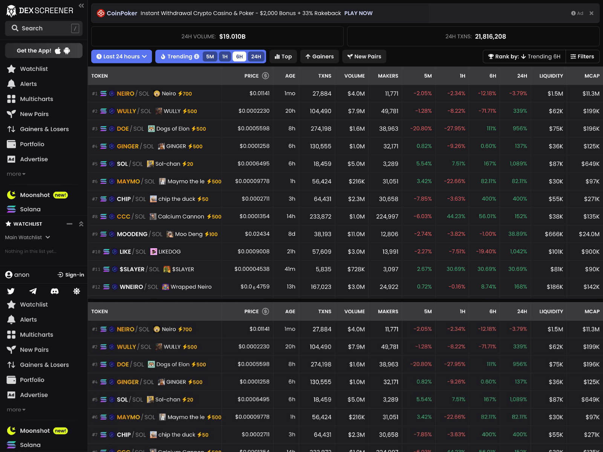Sort by TXNS column in second table
This screenshot has height=452, width=603.
click(x=324, y=312)
